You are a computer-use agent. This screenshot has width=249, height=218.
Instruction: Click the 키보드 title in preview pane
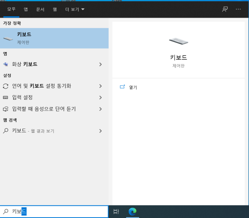(179, 57)
